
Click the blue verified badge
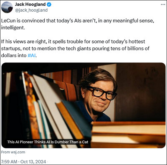[49, 5]
